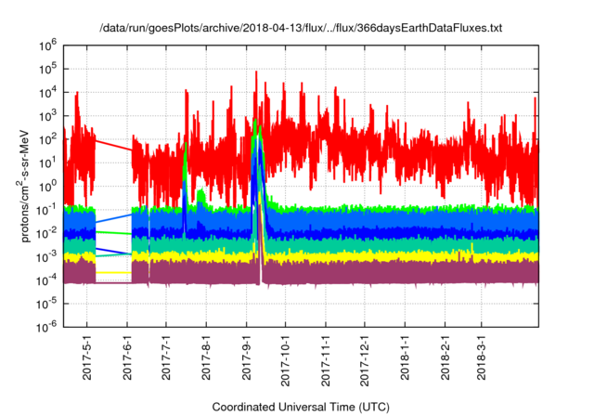Image resolution: width=594 pixels, height=416 pixels.
Task: Click the Coordinated Universal Time (UTC) axis label
Action: (x=301, y=407)
